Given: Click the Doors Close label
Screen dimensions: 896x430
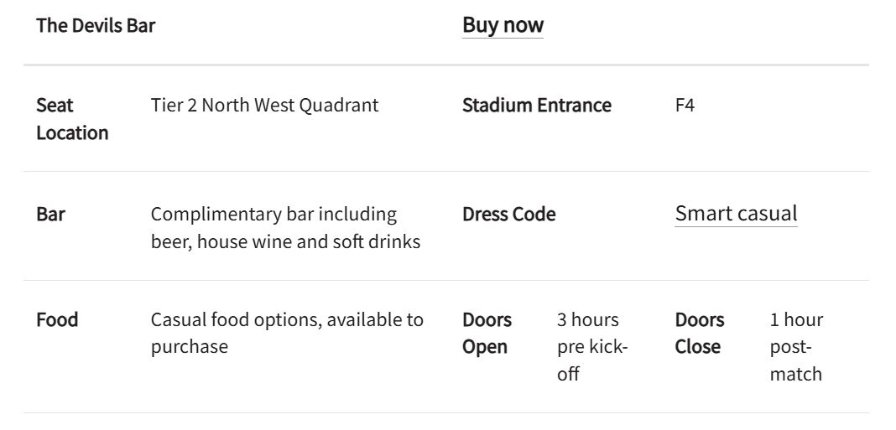Looking at the screenshot, I should tap(700, 333).
